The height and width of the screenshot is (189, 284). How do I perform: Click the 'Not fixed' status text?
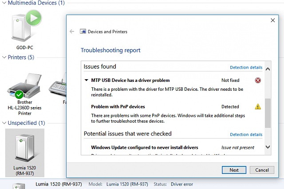pyautogui.click(x=230, y=80)
